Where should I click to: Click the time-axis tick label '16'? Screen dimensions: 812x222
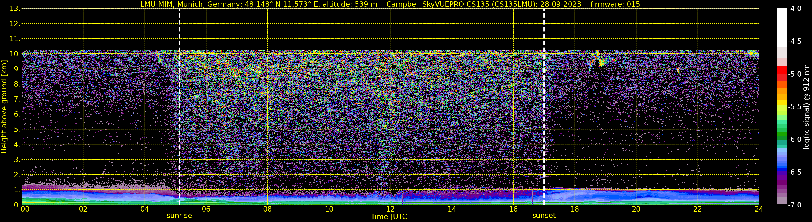pyautogui.click(x=514, y=209)
